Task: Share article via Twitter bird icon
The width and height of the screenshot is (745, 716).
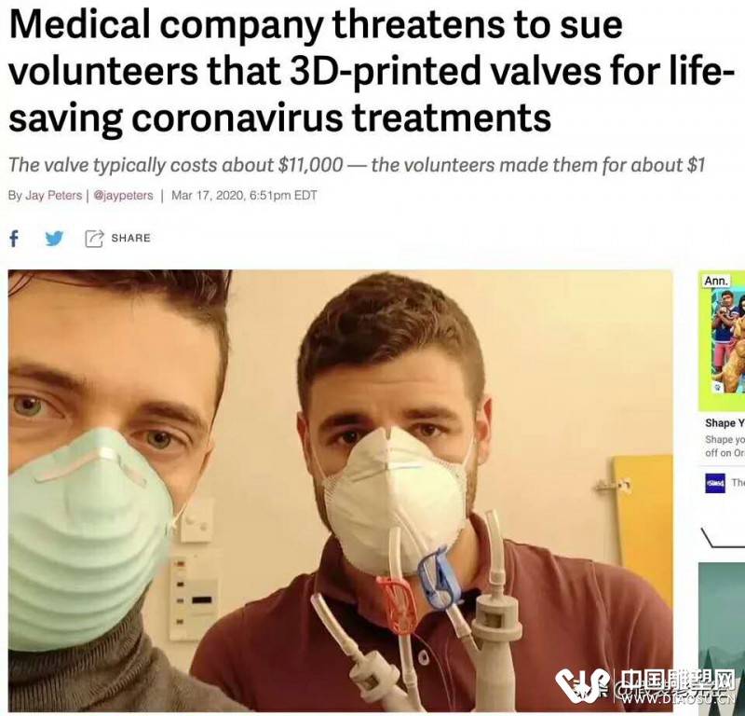Action: [x=54, y=238]
